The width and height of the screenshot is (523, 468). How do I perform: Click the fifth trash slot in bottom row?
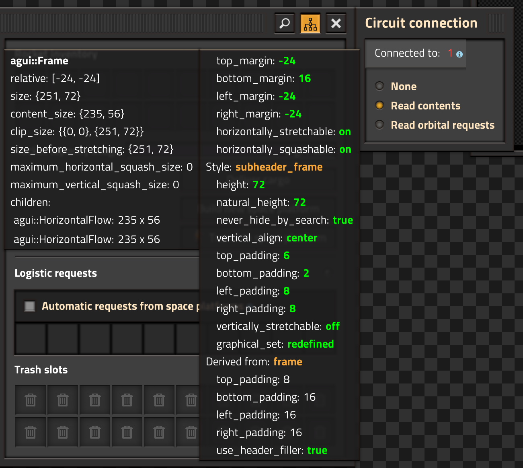[159, 432]
